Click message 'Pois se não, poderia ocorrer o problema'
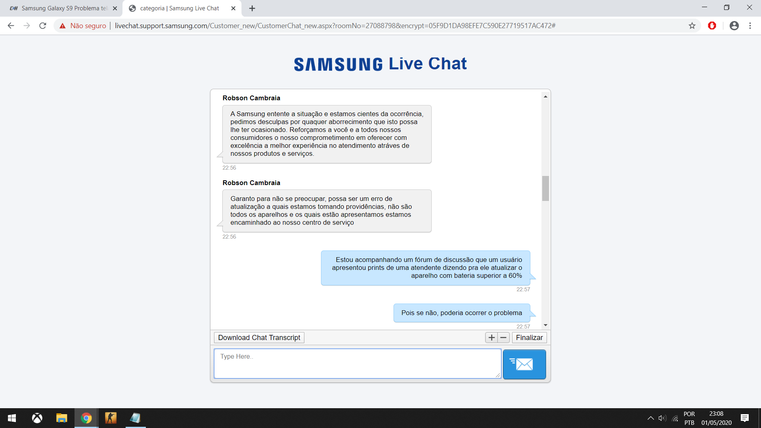The width and height of the screenshot is (761, 428). tap(462, 313)
